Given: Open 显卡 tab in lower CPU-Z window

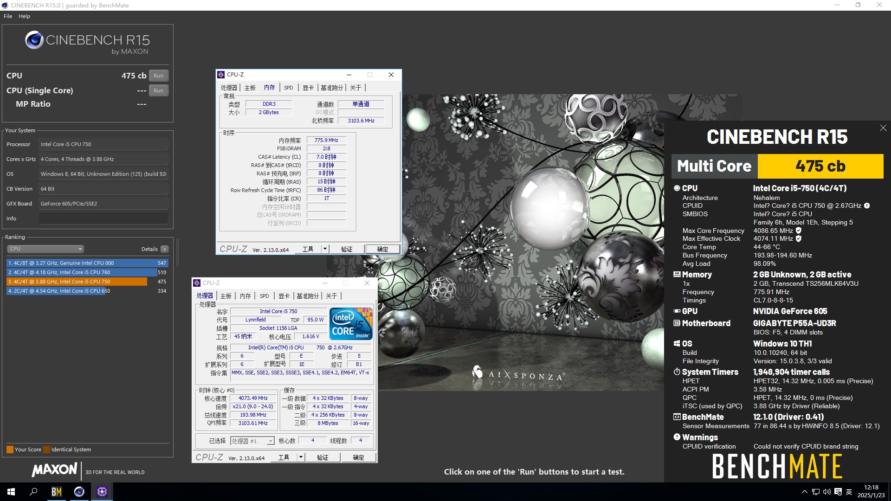Looking at the screenshot, I should [x=284, y=296].
